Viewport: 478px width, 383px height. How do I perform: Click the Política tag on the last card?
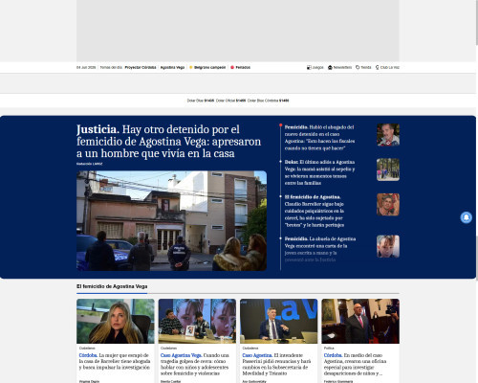coord(329,348)
